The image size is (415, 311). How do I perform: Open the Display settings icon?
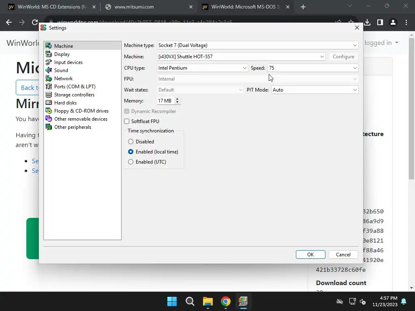(49, 54)
